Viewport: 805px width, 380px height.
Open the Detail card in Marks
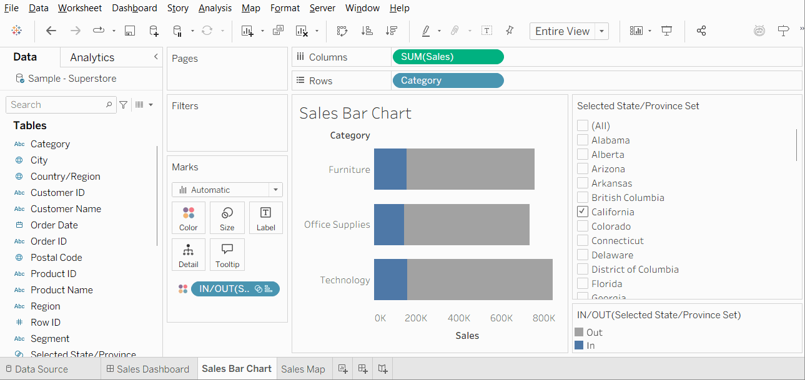189,255
